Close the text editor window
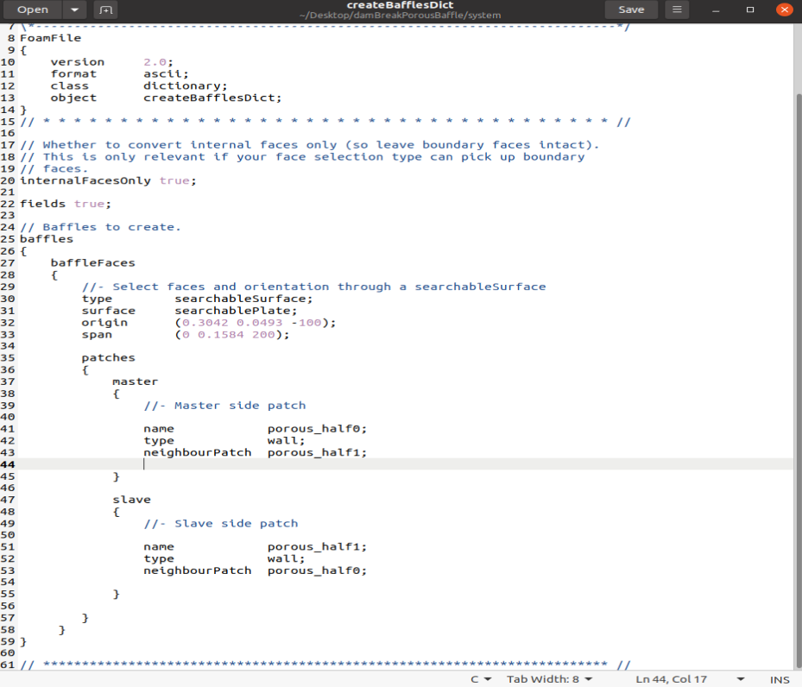This screenshot has height=687, width=802. (x=784, y=9)
